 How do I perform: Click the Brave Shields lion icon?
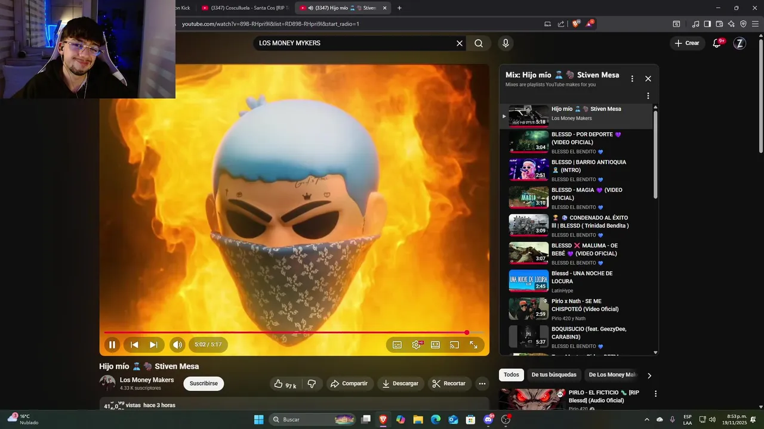coord(575,24)
